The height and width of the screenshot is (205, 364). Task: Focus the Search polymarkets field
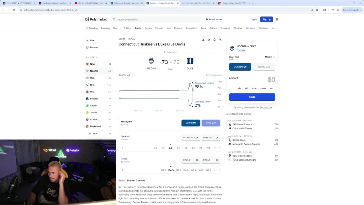tap(156, 19)
